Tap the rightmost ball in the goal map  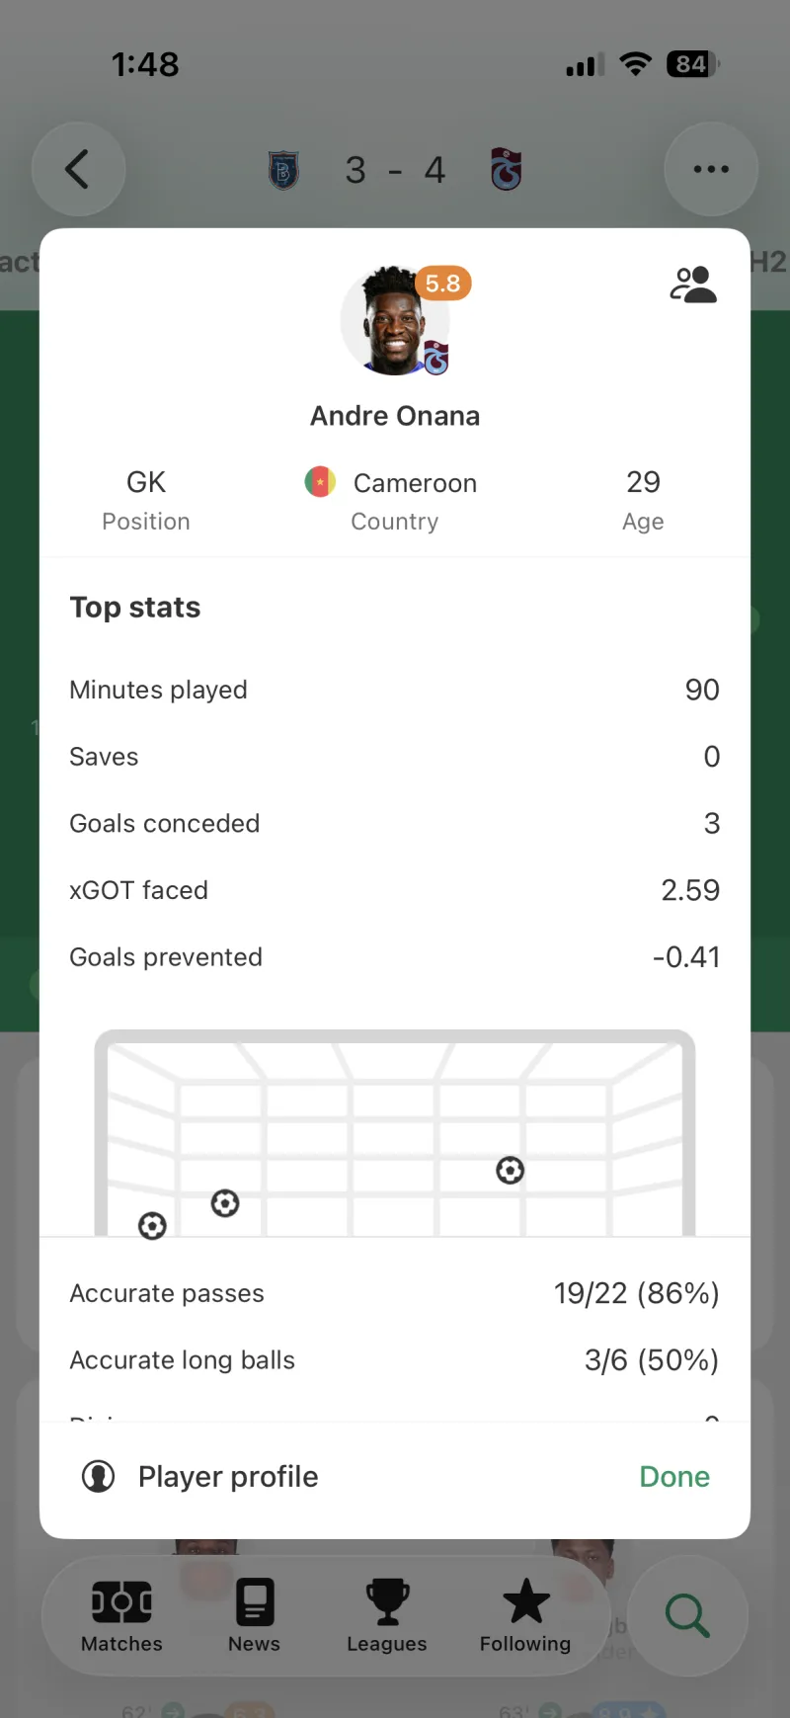510,1171
